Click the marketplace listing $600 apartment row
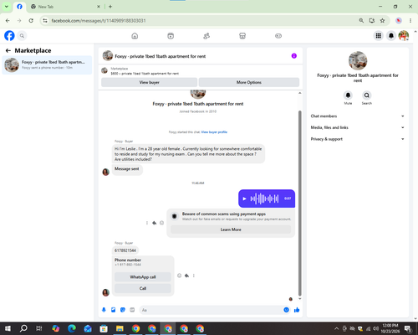Viewport: 418px width, 335px height. 199,71
